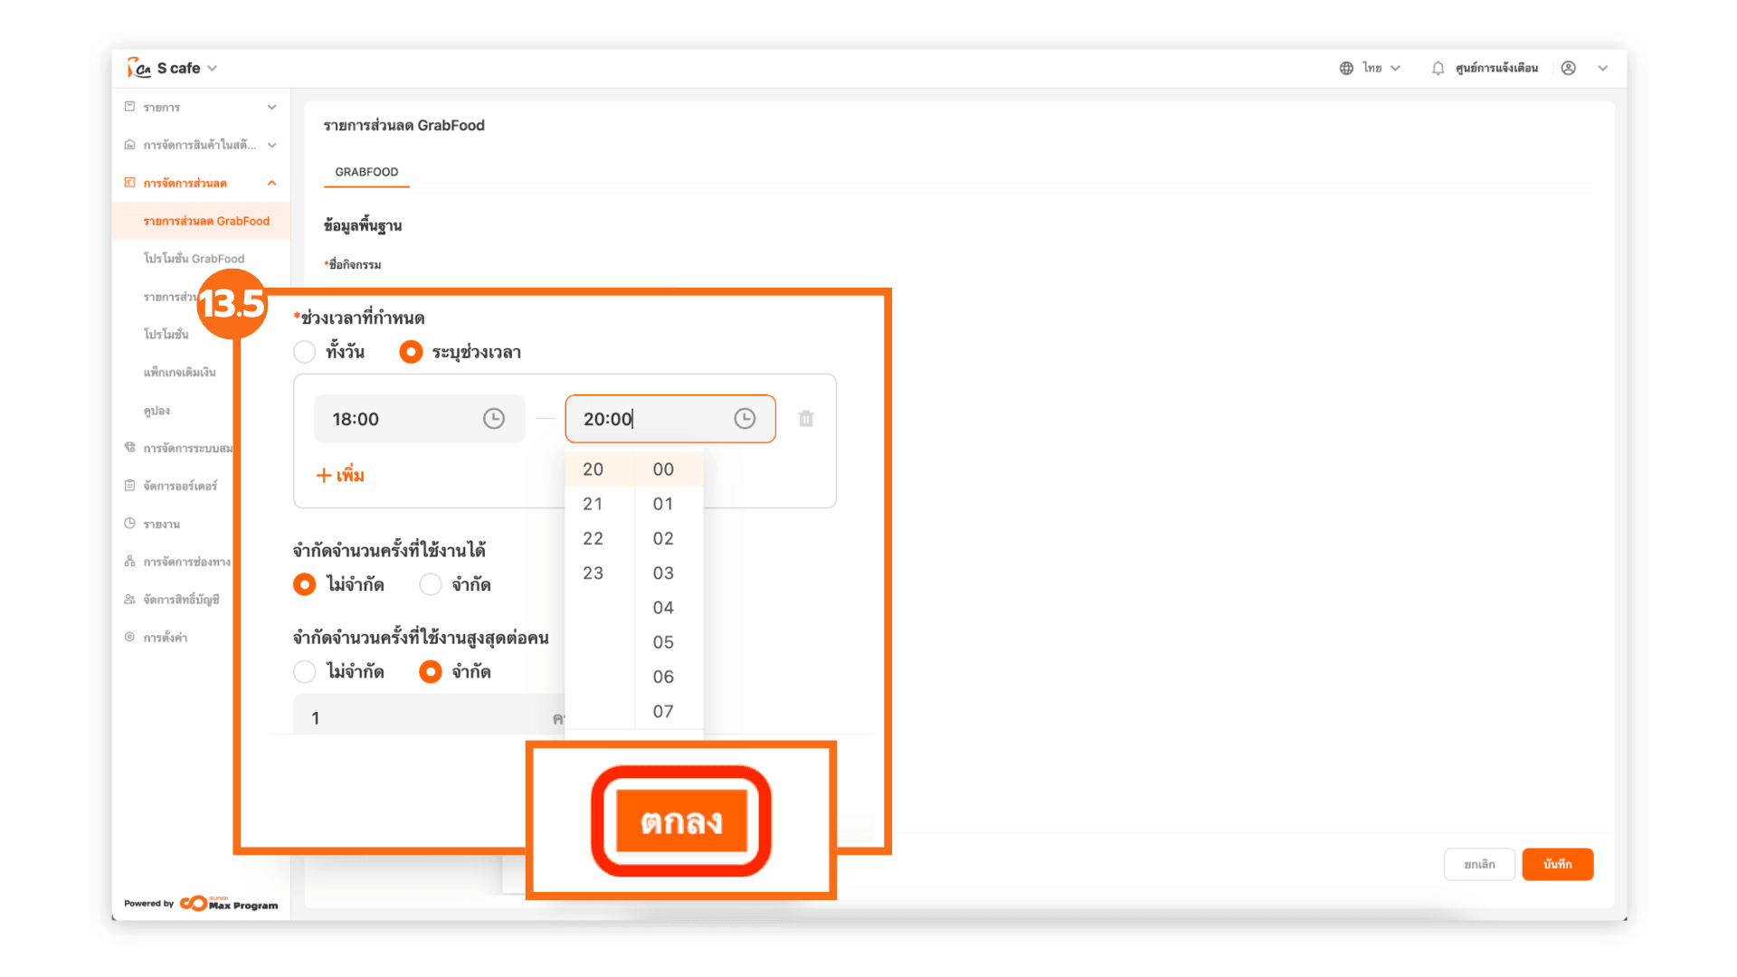The width and height of the screenshot is (1737, 977).
Task: Select ไม่จำกัด under max usage per person
Action: click(x=305, y=672)
